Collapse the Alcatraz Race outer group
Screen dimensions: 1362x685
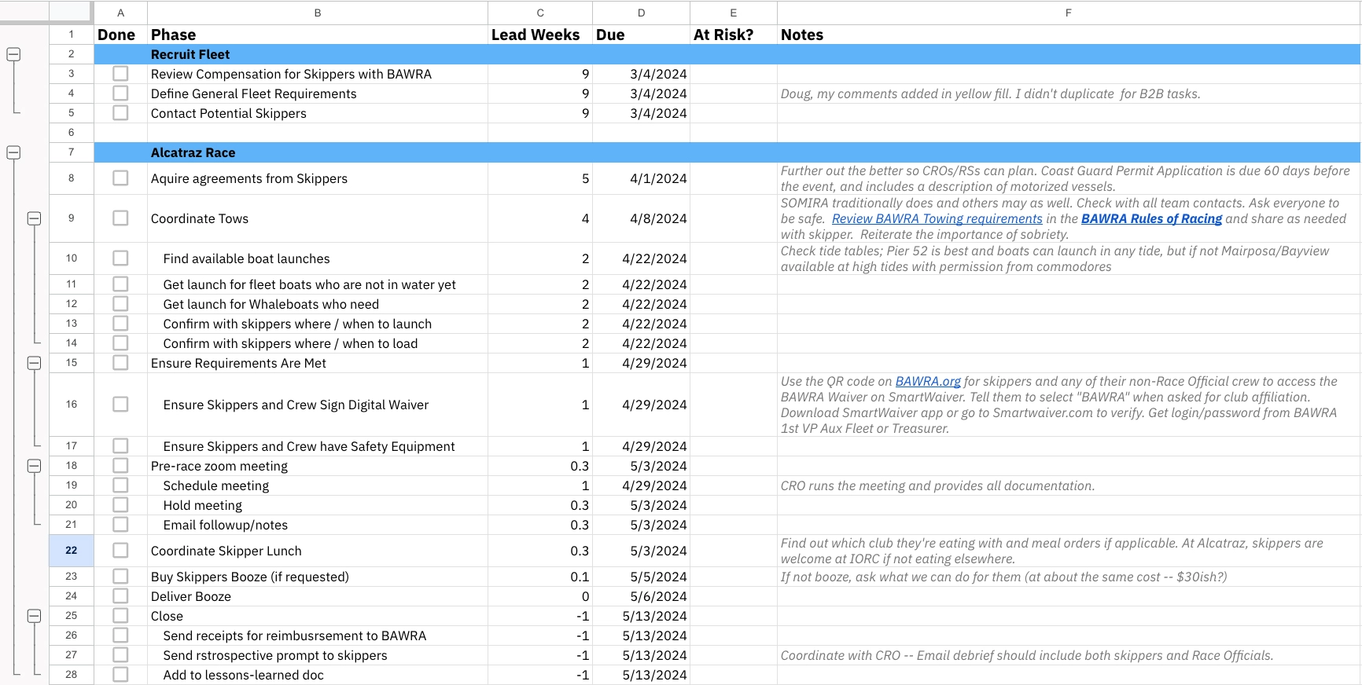click(x=13, y=152)
